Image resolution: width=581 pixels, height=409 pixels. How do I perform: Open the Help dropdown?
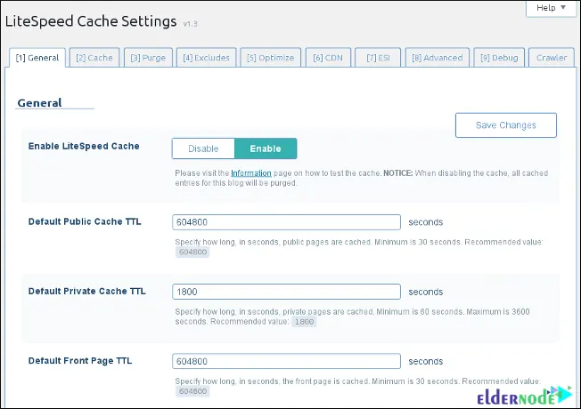pos(551,8)
